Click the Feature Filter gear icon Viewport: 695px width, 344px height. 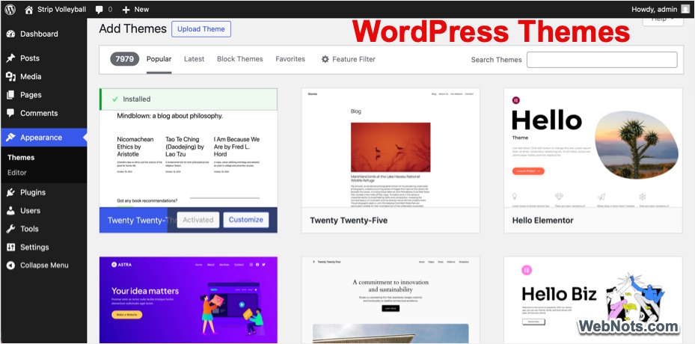coord(325,59)
